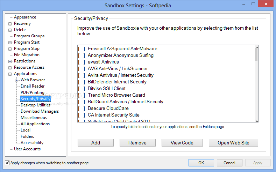Image resolution: width=276 pixels, height=172 pixels.
Task: Expand the Delete tree node
Action: click(10, 30)
